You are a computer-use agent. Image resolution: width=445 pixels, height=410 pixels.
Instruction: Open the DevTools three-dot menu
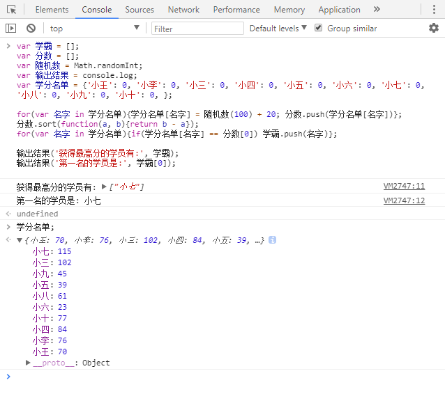[x=434, y=9]
